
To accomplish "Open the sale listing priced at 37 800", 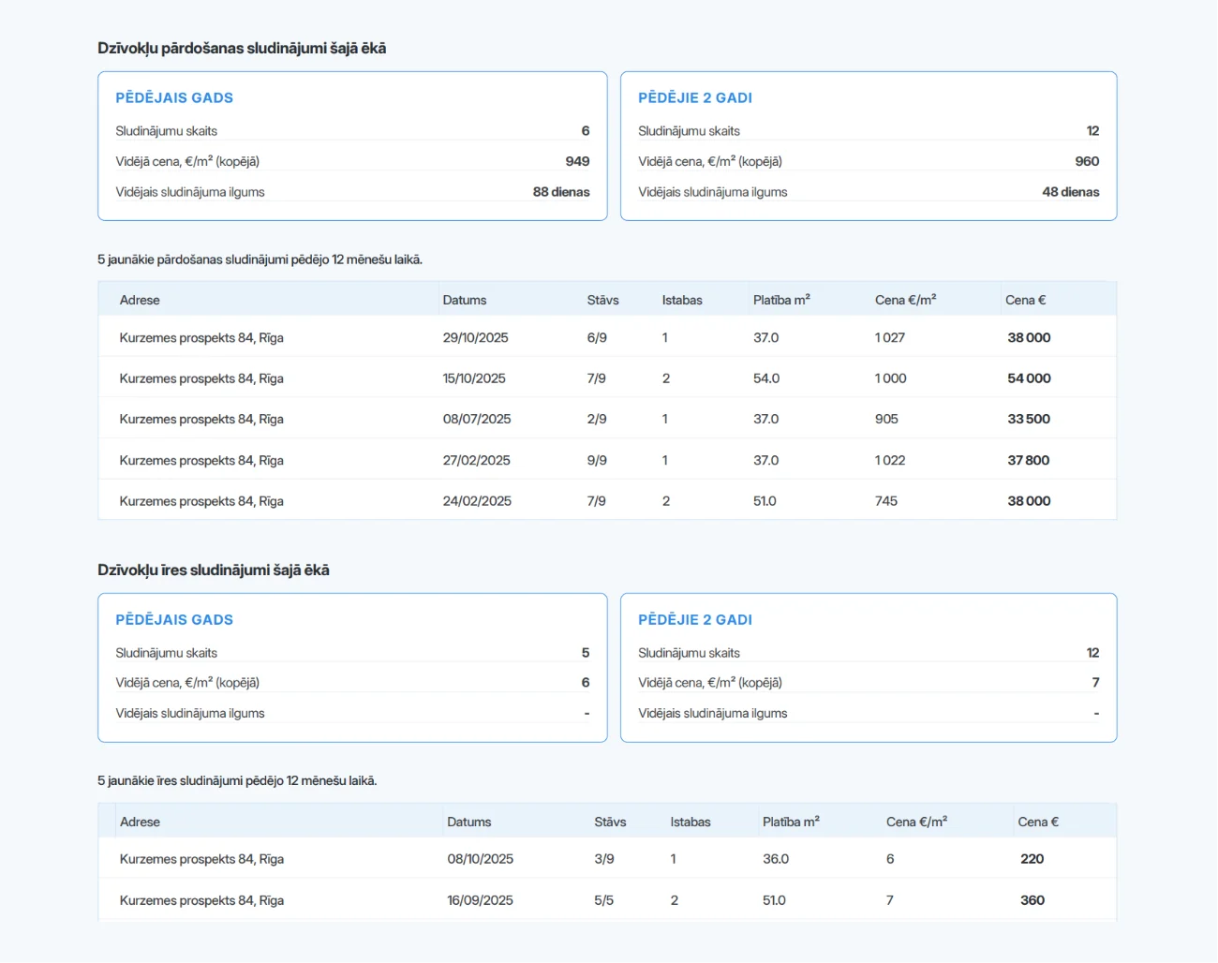I will 1028,460.
